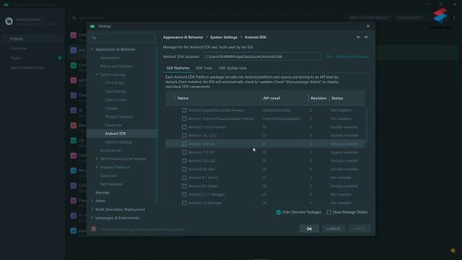Switch to the SDK Platforms tab
This screenshot has height=260, width=462.
click(178, 68)
